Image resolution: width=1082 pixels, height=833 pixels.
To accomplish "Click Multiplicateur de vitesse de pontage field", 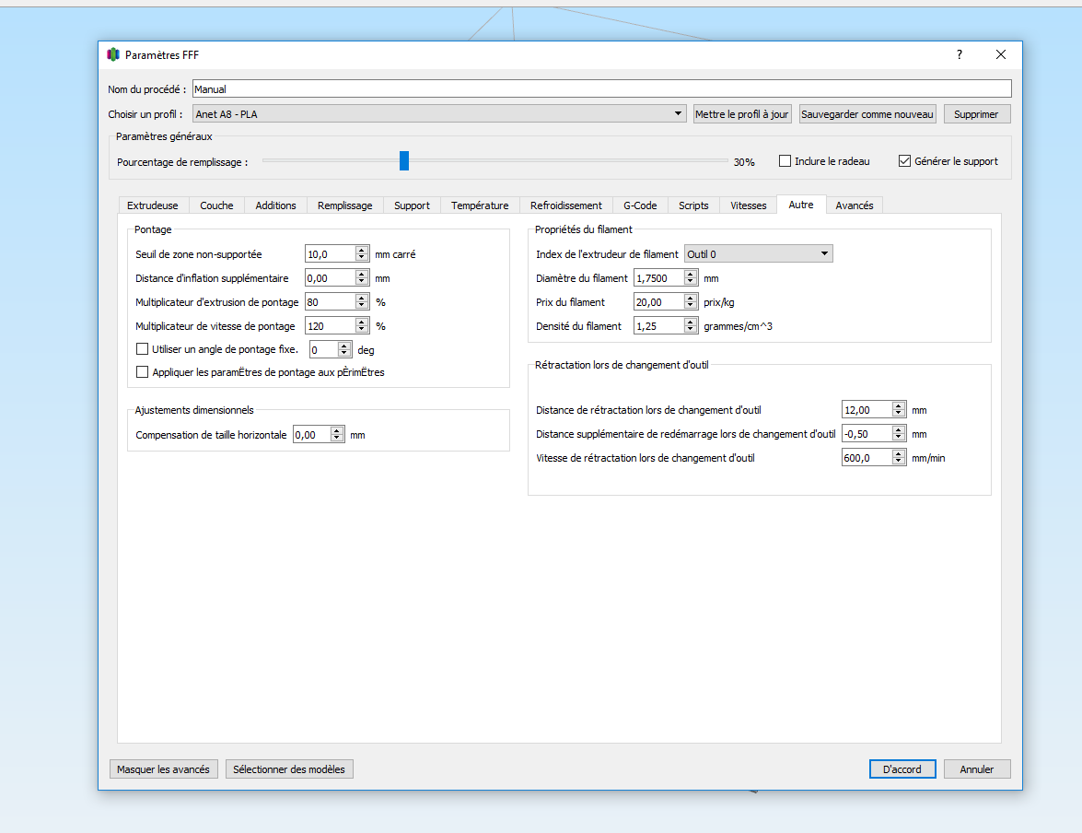I will (330, 325).
